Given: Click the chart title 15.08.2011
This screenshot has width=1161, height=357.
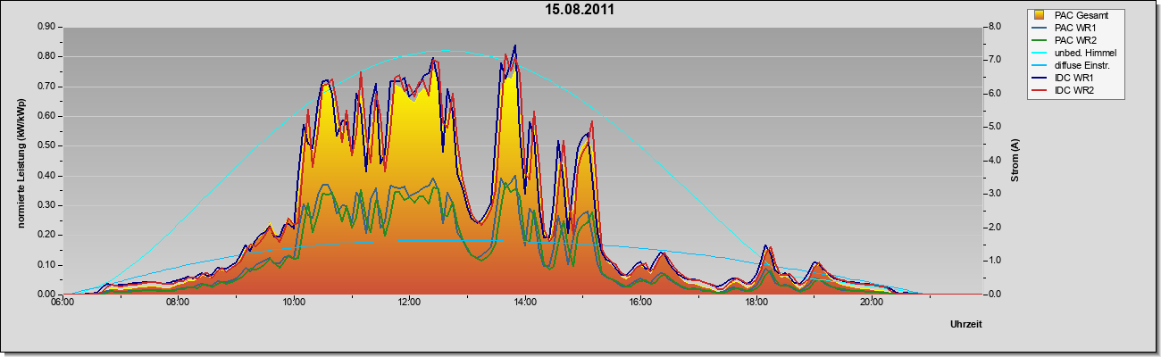Looking at the screenshot, I should [580, 10].
